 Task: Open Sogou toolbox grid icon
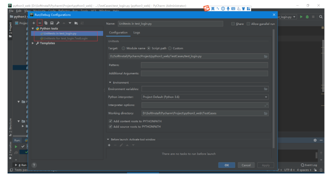pos(248,9)
